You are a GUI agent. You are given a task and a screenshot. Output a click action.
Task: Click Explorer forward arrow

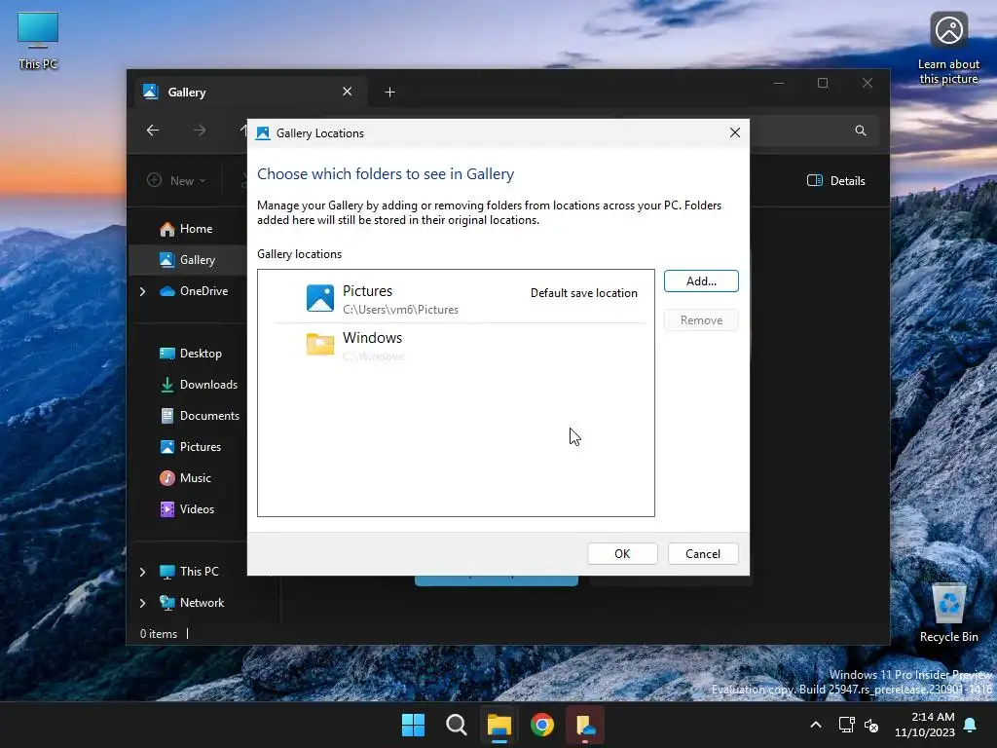tap(200, 131)
